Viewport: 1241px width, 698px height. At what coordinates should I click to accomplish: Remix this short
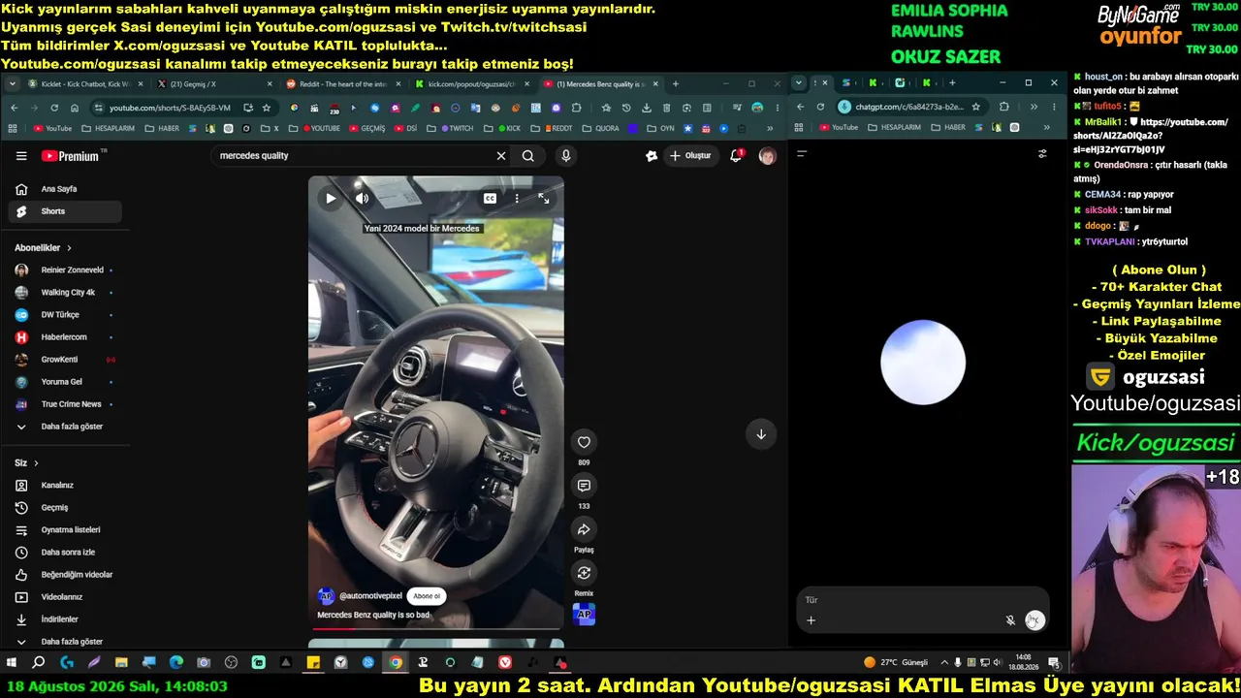[x=584, y=573]
